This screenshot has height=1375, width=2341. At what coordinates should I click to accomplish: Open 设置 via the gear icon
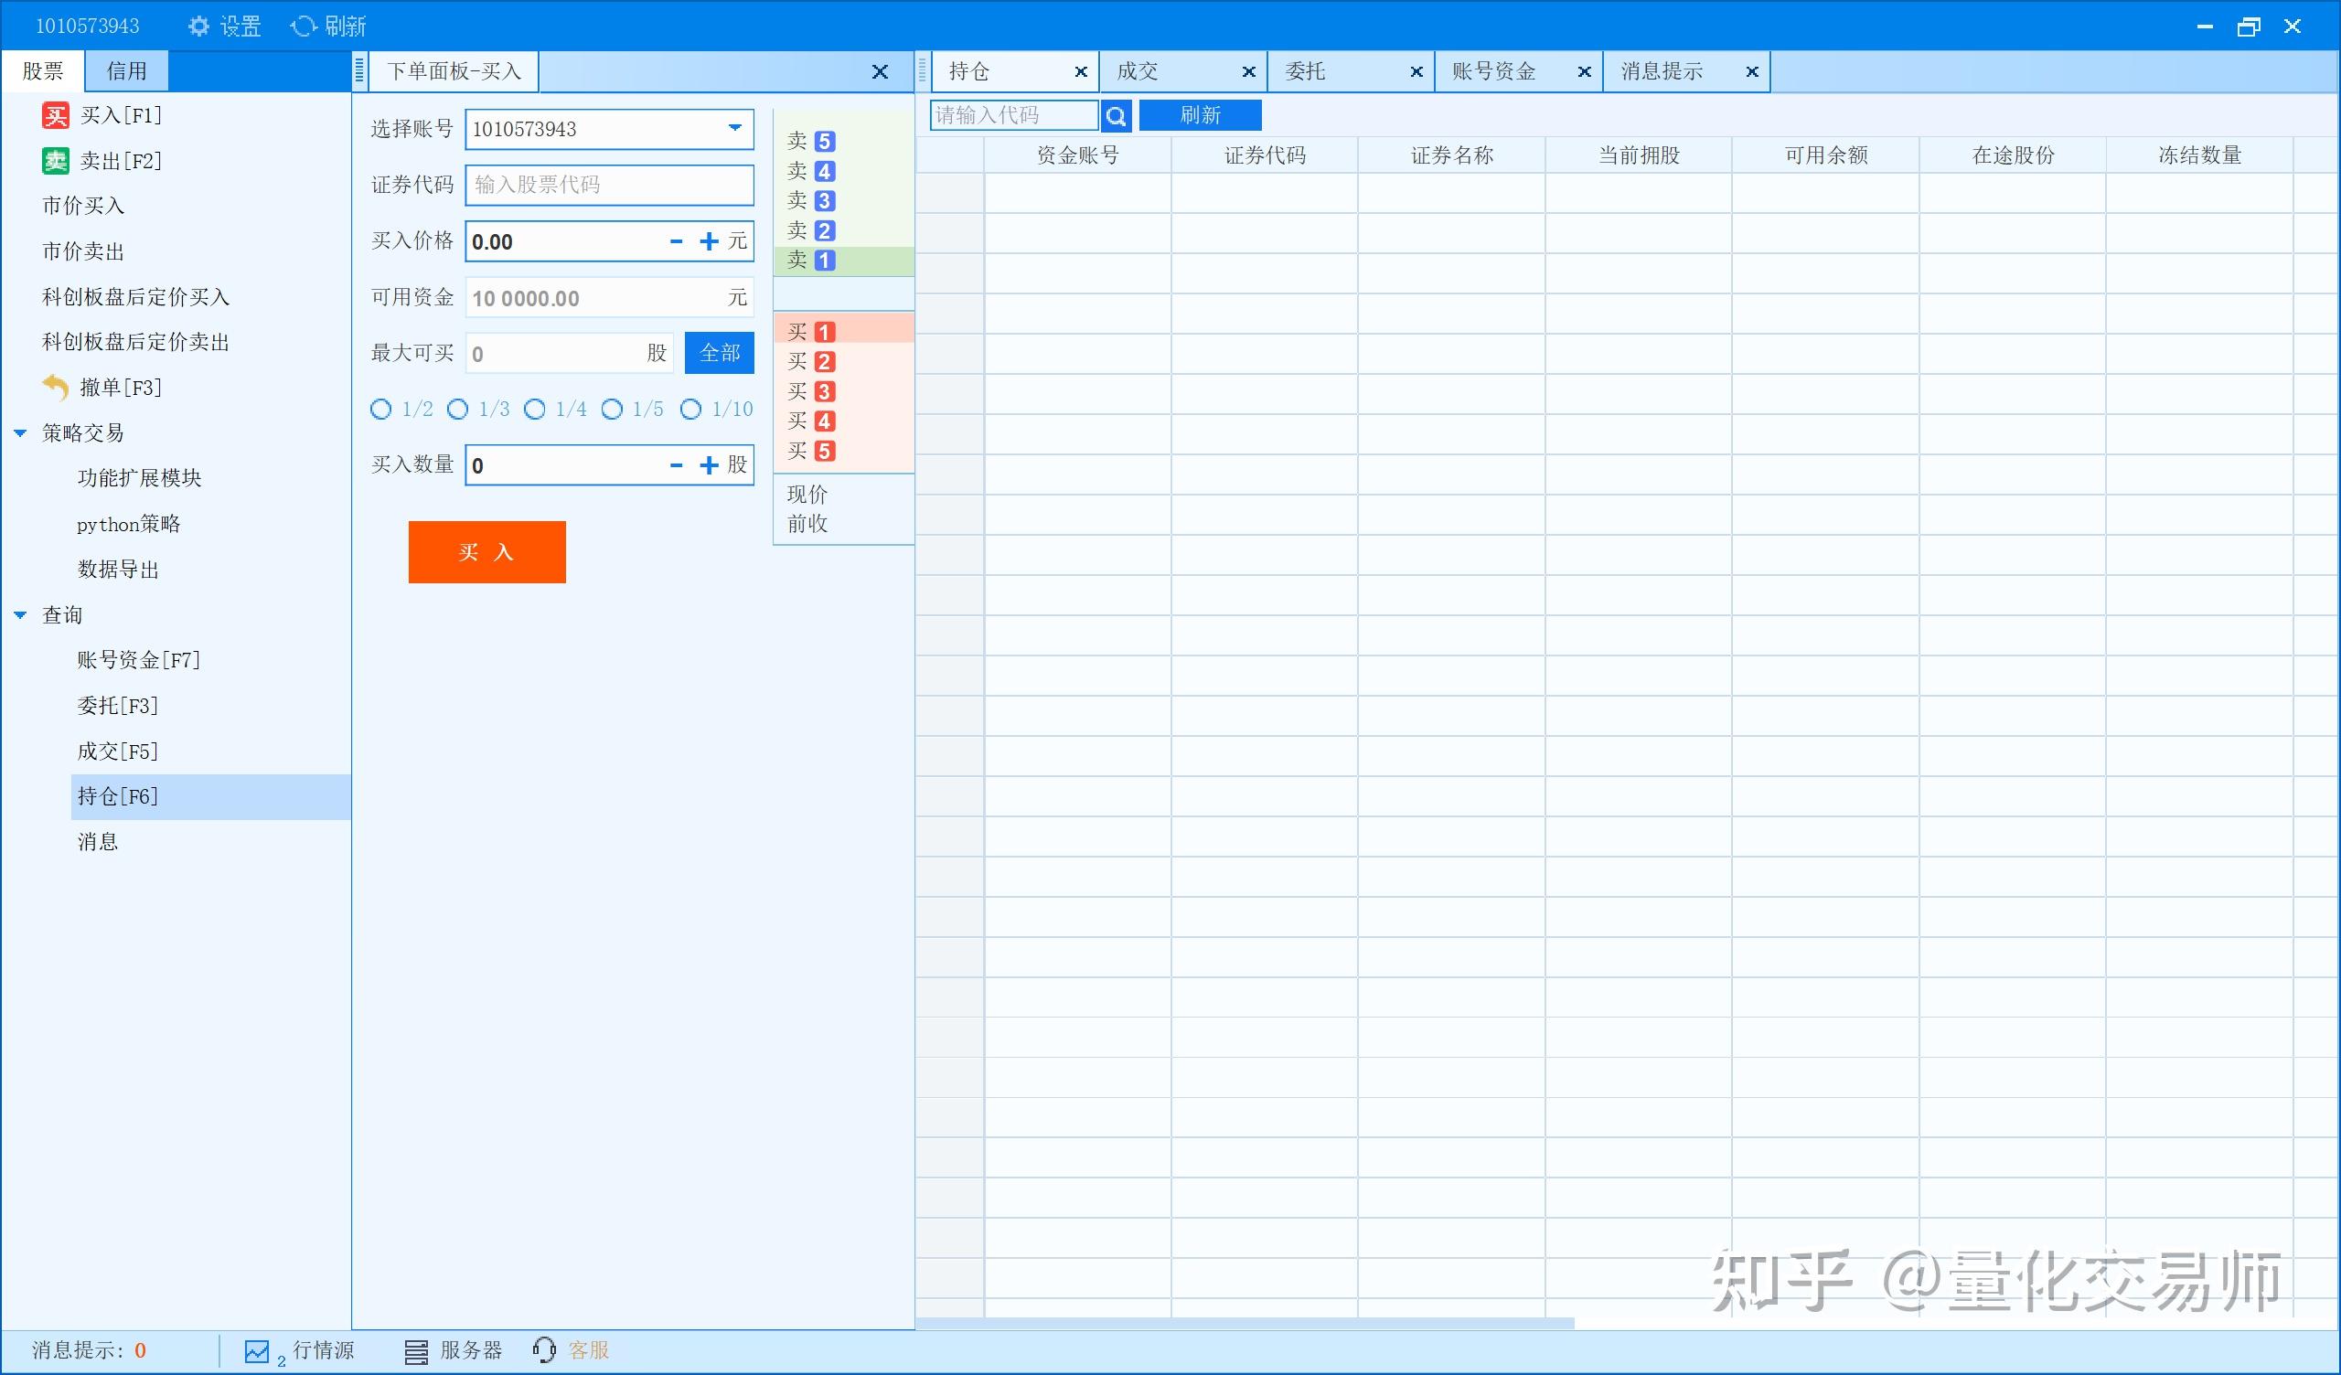[x=198, y=25]
